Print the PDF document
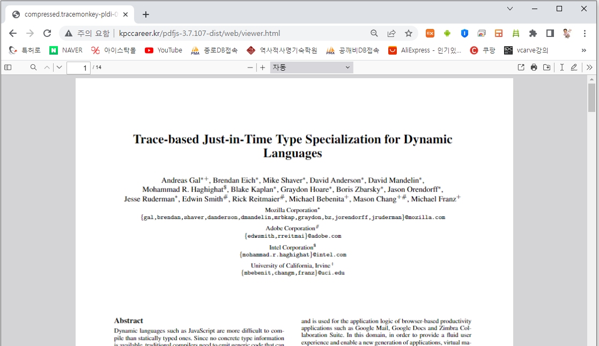 click(534, 67)
